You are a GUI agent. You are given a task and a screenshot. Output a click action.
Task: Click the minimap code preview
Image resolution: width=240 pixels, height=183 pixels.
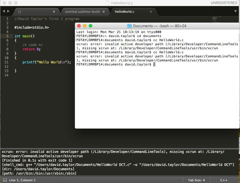click(x=216, y=19)
